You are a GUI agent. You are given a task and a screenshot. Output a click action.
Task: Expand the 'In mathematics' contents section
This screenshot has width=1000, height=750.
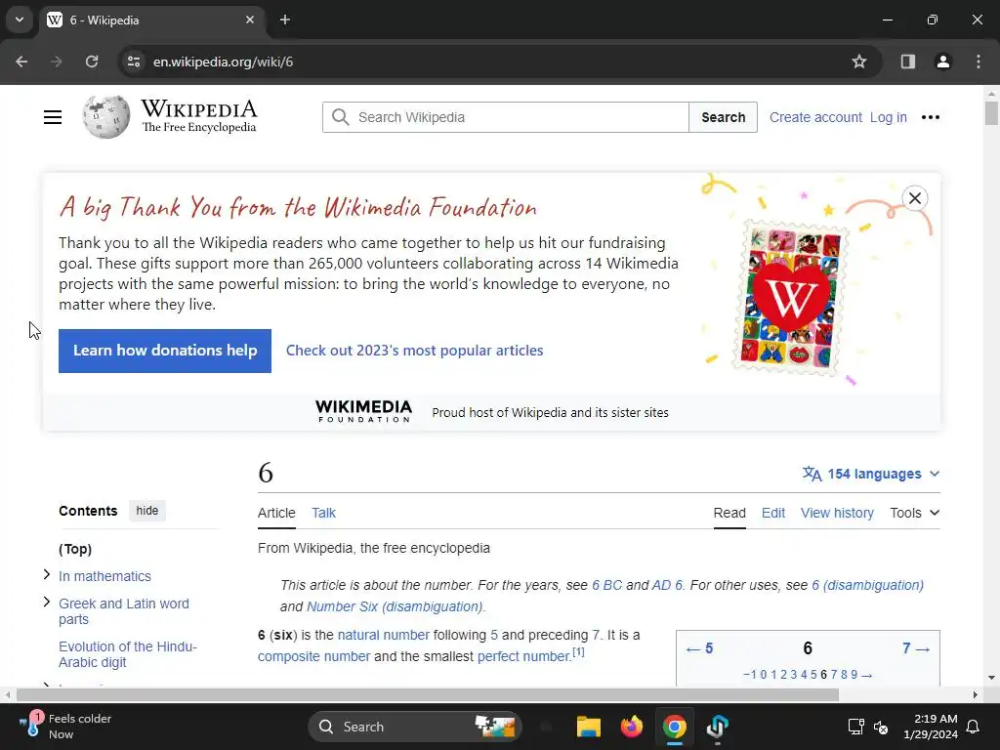pyautogui.click(x=47, y=575)
